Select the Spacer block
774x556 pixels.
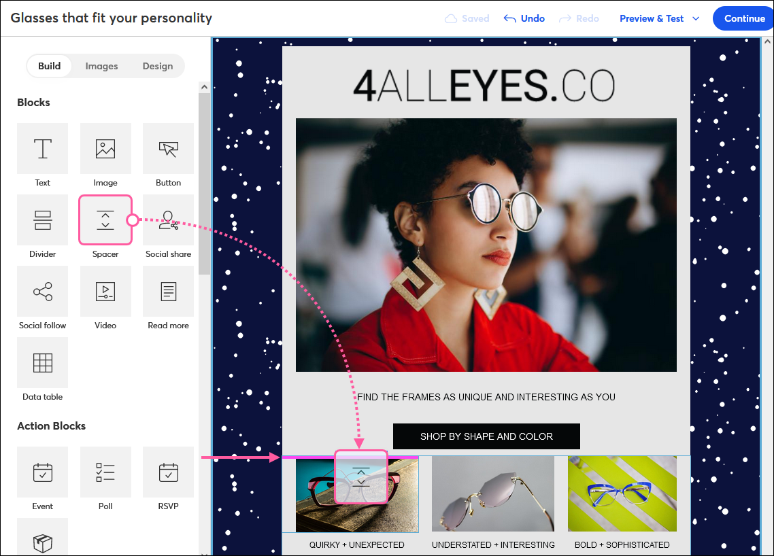pyautogui.click(x=105, y=220)
